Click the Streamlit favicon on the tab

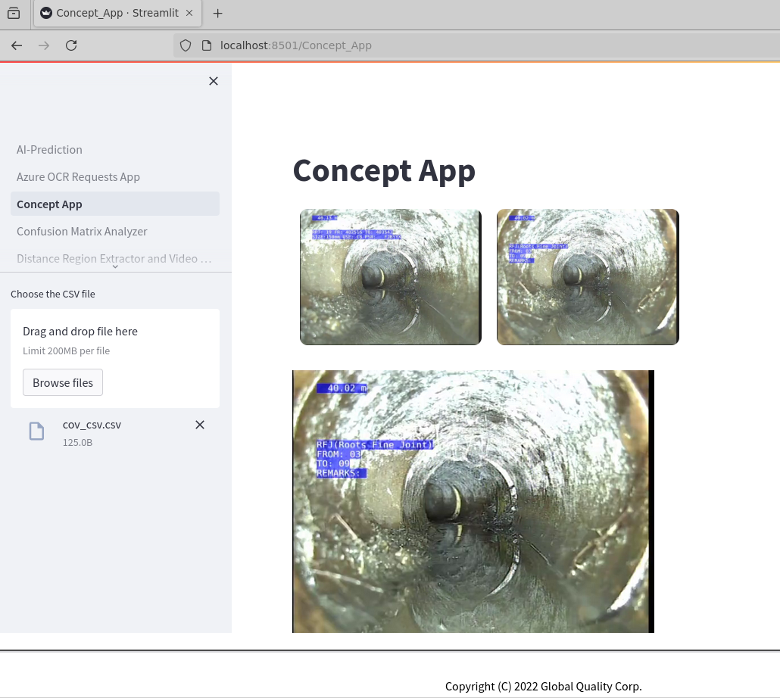click(x=46, y=13)
